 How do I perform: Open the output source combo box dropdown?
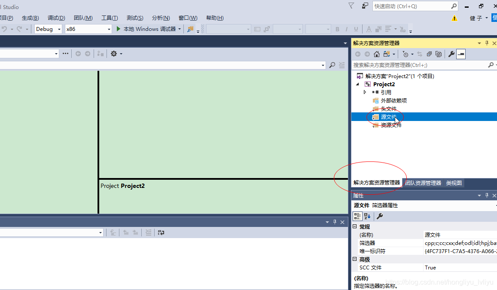point(101,233)
